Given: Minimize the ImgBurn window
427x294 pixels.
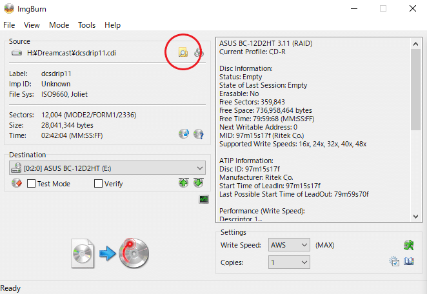Looking at the screenshot, I should tap(354, 9).
